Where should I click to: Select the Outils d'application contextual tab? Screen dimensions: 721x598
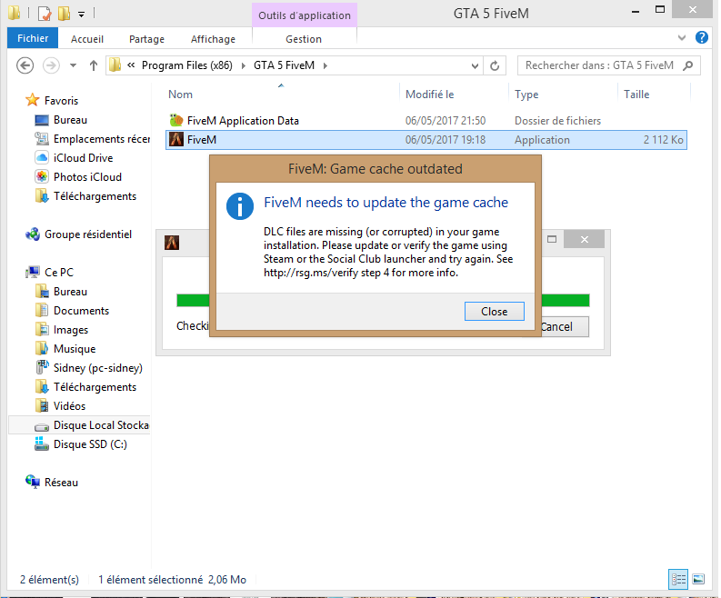(x=305, y=15)
